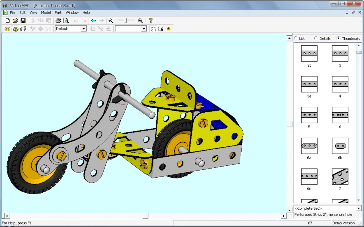364x227 pixels.
Task: Click the parts list scrollbar thumb
Action: coord(359,52)
